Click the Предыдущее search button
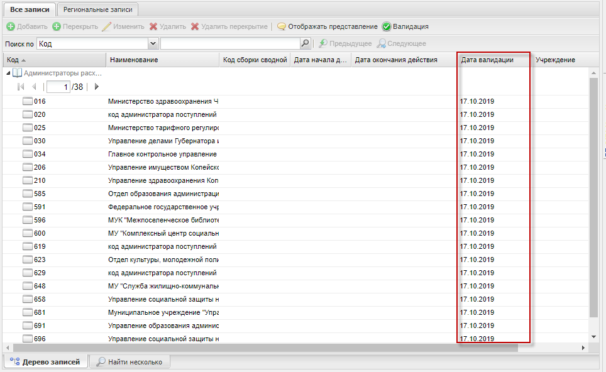 tap(344, 44)
